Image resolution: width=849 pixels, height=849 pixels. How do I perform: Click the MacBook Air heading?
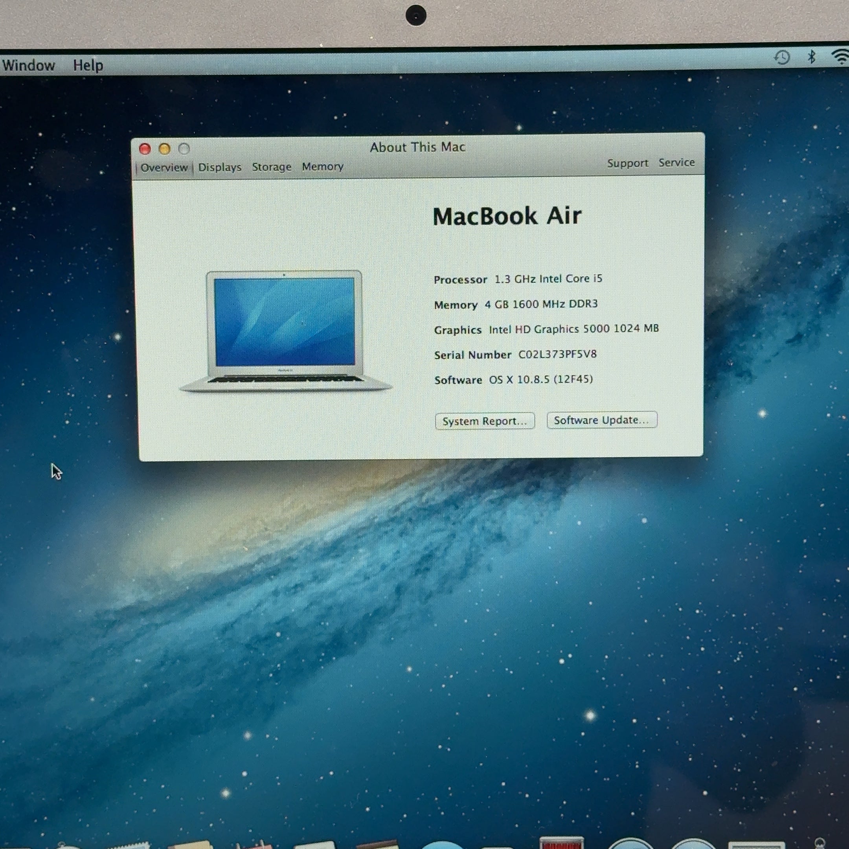point(507,216)
